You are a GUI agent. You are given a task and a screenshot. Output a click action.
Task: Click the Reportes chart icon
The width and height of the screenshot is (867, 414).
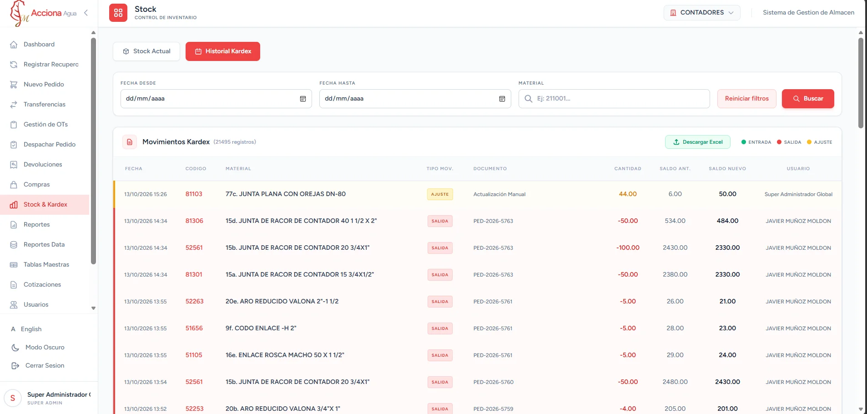[x=14, y=225]
